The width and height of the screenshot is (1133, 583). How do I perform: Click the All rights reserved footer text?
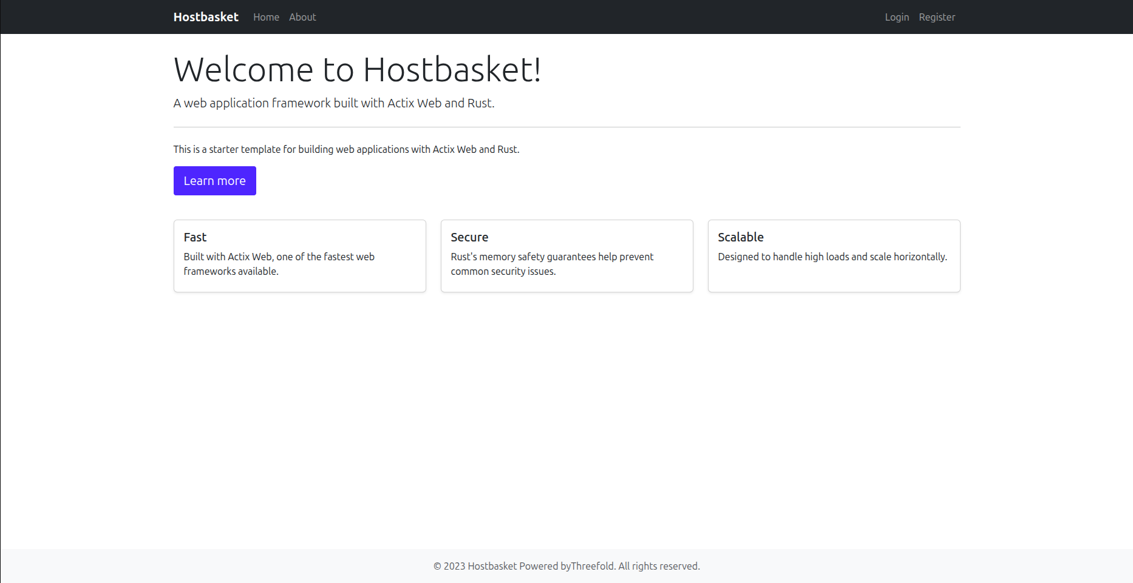tap(659, 566)
